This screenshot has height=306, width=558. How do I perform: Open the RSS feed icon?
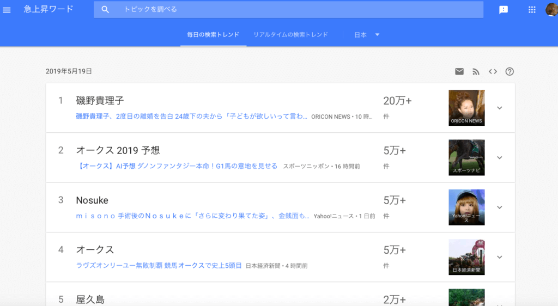[476, 71]
